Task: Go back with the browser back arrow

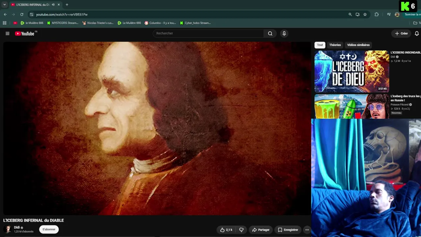Action: pos(5,14)
